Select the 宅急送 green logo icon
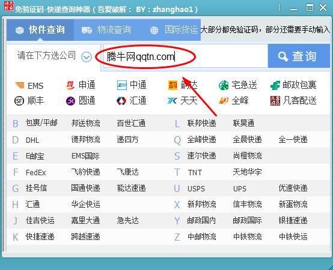The height and width of the screenshot is (270, 333). click(x=224, y=85)
